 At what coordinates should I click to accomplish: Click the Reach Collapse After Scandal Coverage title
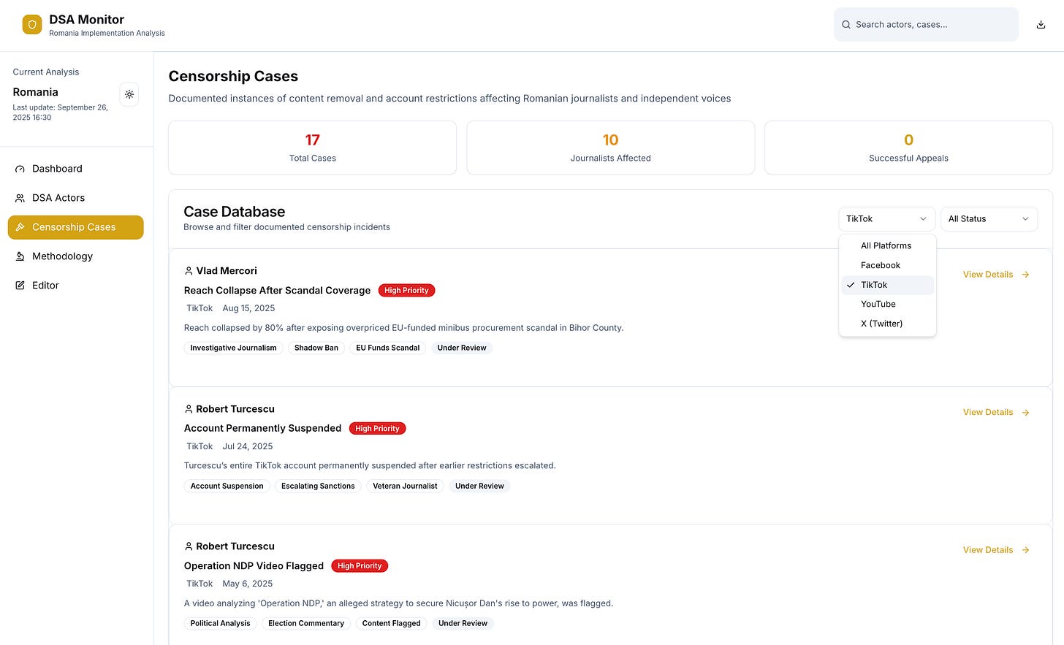[277, 291]
